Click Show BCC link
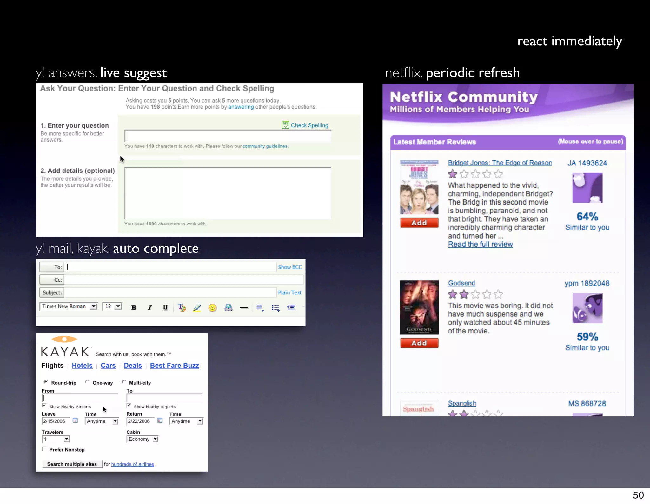The width and height of the screenshot is (650, 504). (x=290, y=267)
